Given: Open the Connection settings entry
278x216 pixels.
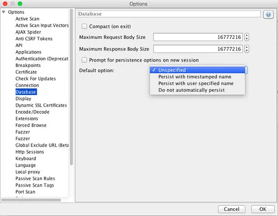Looking at the screenshot, I should click(x=27, y=86).
